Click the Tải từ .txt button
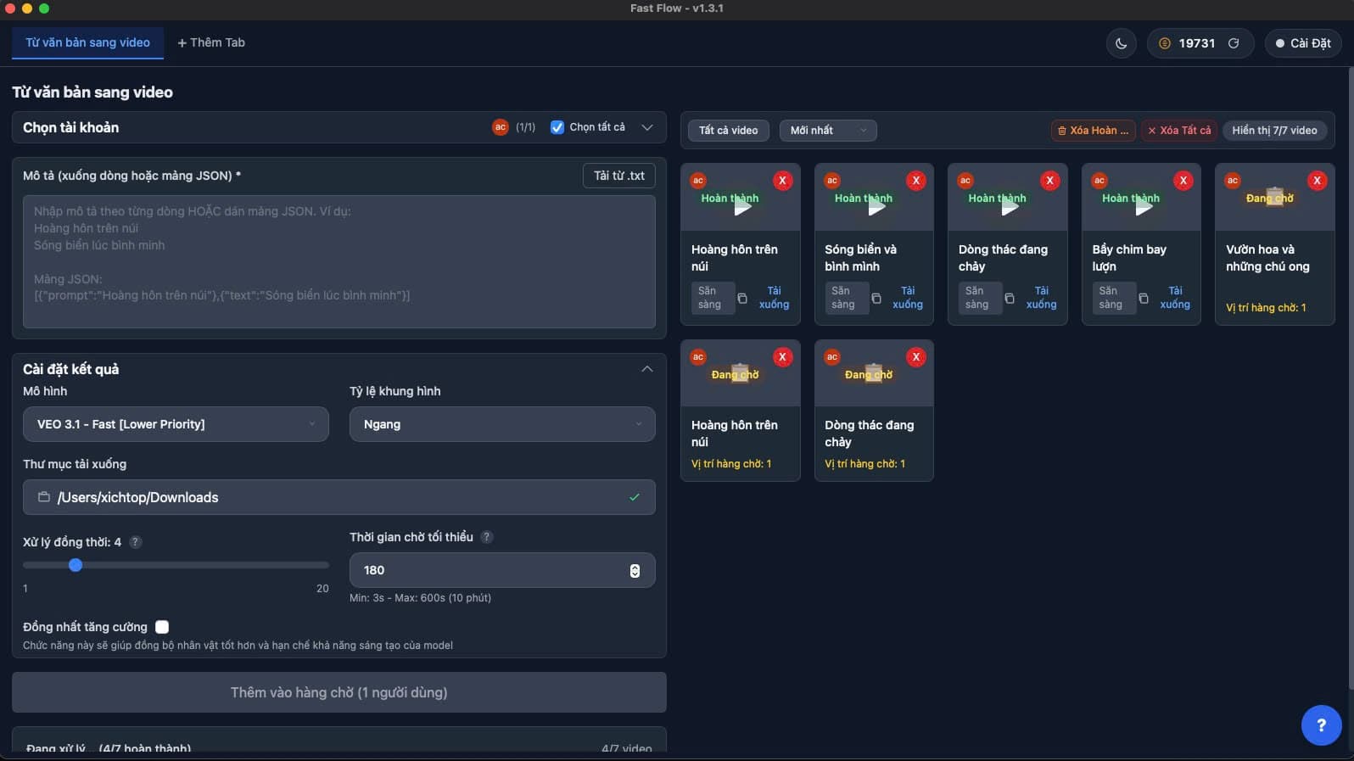This screenshot has width=1354, height=761. (x=618, y=176)
